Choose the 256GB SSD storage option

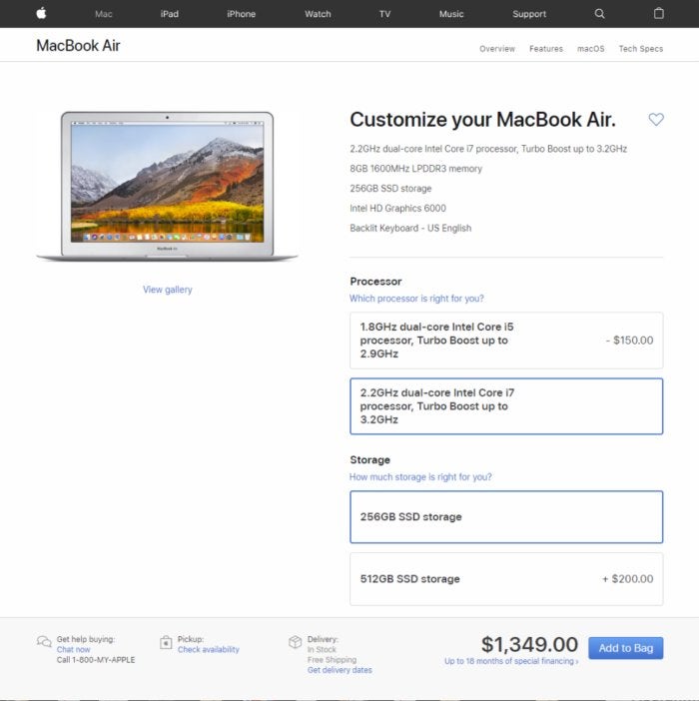pos(506,517)
